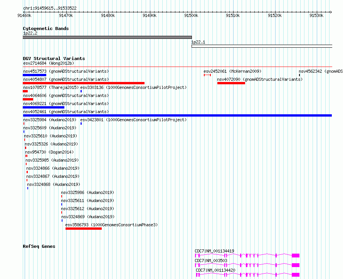
Task: Select the blue nsv4517573 variant bar
Action: (35, 75)
